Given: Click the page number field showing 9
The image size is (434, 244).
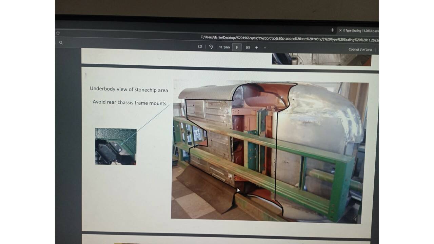Looking at the screenshot, I should point(237,47).
